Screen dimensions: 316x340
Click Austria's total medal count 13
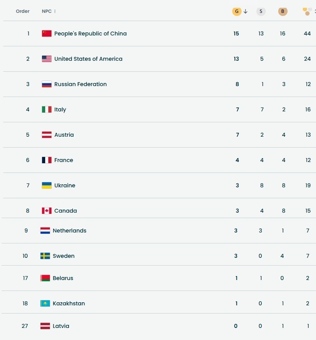308,135
